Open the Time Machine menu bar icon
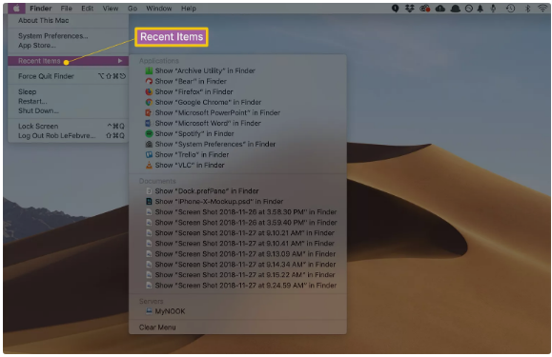Image resolution: width=552 pixels, height=357 pixels. [510, 8]
